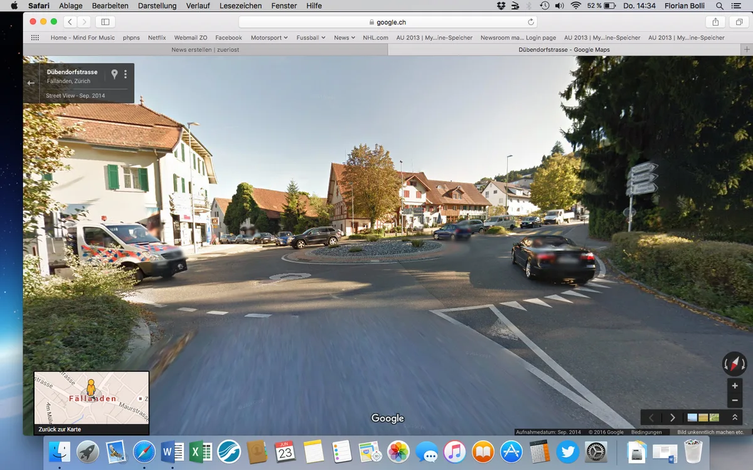Click the Dropbox menu bar icon
This screenshot has height=470, width=753.
[501, 6]
